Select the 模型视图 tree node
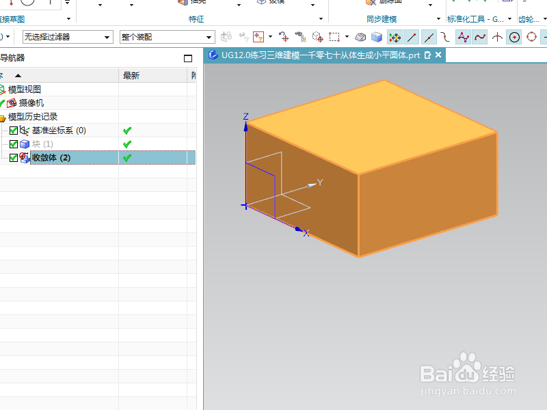547x410 pixels. (x=24, y=90)
